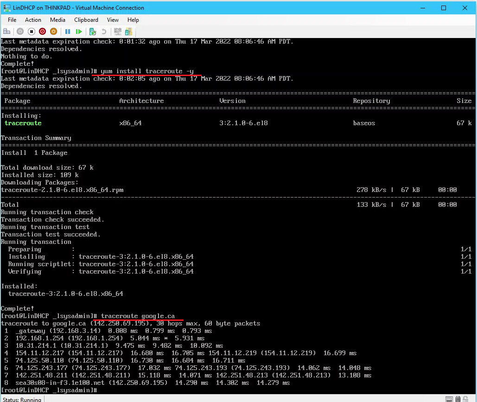The height and width of the screenshot is (402, 477).
Task: Reset the VM using the green play icon
Action: point(79,32)
